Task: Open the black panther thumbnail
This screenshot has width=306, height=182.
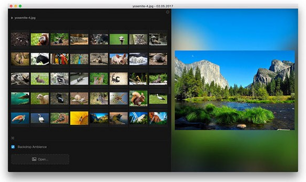Action: pos(40,59)
